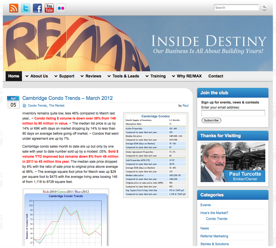This screenshot has width=276, height=248.
Task: Expand the Why RE/MAX dropdown chevron
Action: click(x=174, y=76)
